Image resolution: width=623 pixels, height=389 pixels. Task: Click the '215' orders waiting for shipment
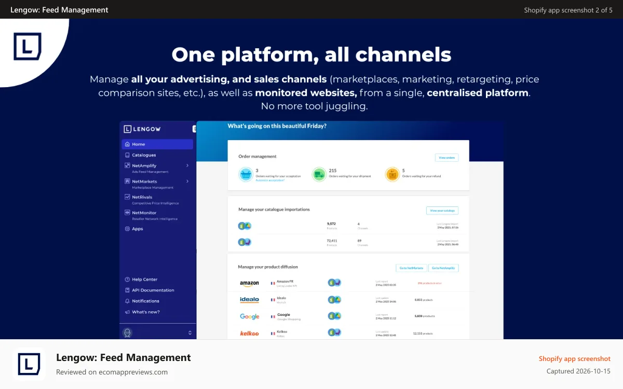(x=333, y=170)
